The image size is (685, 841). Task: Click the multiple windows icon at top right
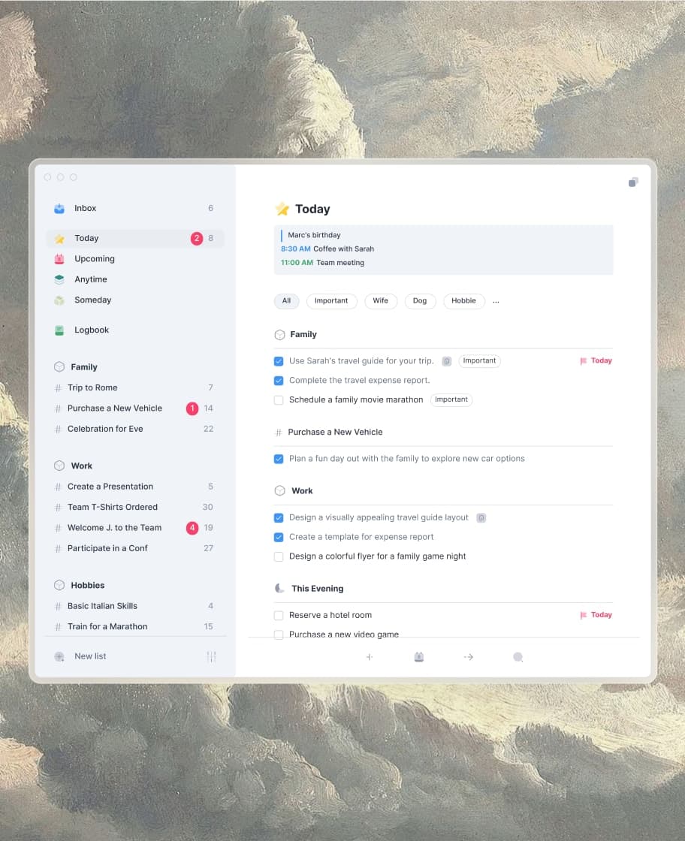click(633, 182)
